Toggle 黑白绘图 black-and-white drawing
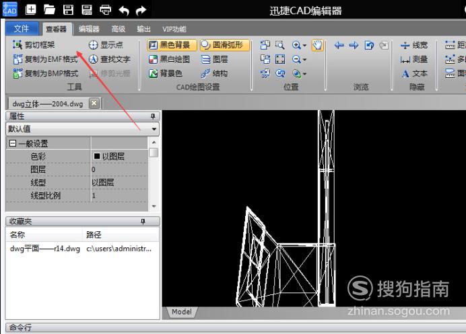This screenshot has height=334, width=466. pos(169,59)
